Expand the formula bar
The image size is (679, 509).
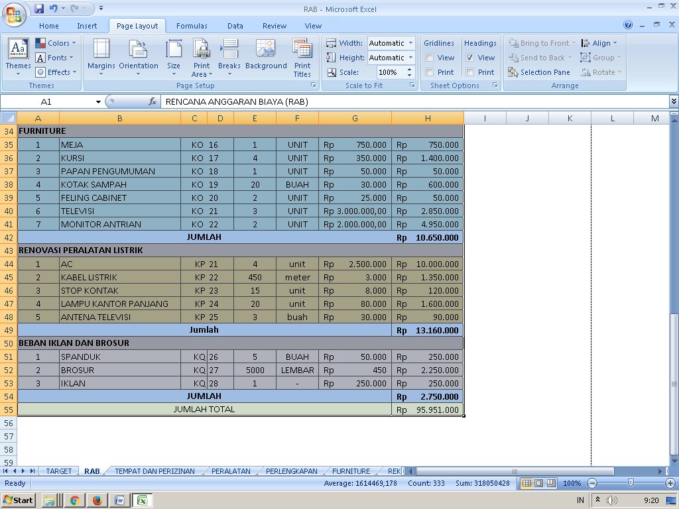pyautogui.click(x=674, y=101)
